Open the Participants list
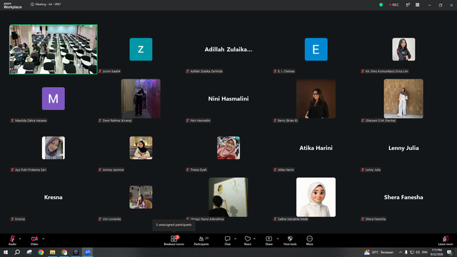This screenshot has height=257, width=457. click(x=201, y=241)
